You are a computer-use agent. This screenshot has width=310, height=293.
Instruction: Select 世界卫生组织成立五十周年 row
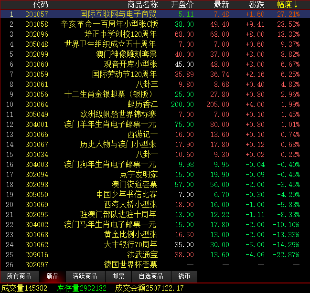coord(155,44)
